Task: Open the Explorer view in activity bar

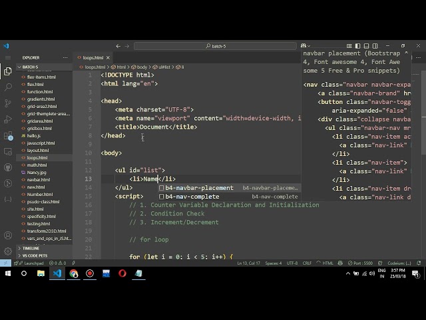Action: tap(8, 71)
